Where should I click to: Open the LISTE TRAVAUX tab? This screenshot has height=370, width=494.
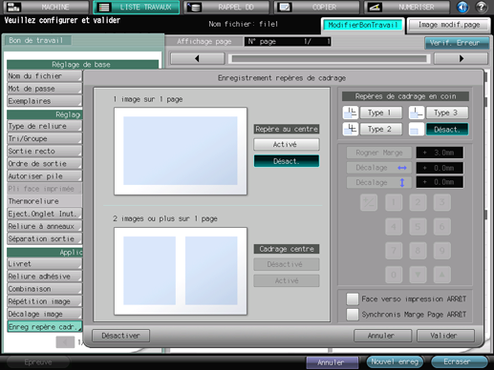[x=137, y=7]
